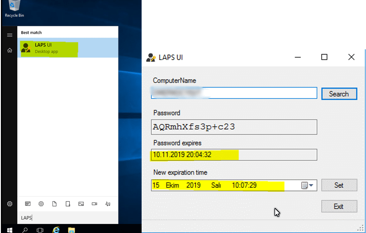Screen dimensions: 366x233
Task: Filter search results by Settings
Action: 41,204
